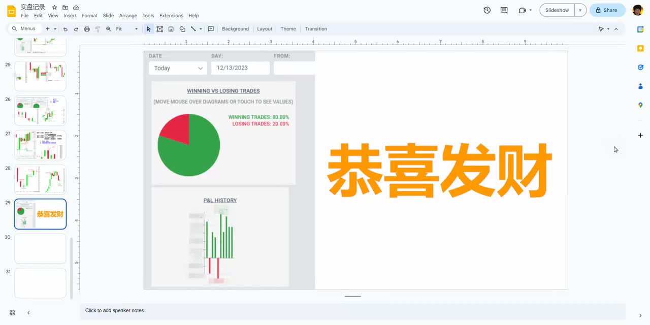Open the View menu
The image size is (650, 325).
[53, 16]
